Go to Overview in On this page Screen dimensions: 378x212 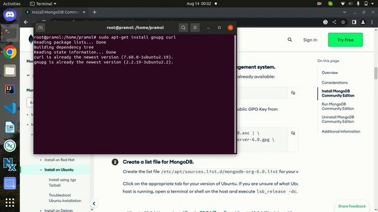point(330,72)
